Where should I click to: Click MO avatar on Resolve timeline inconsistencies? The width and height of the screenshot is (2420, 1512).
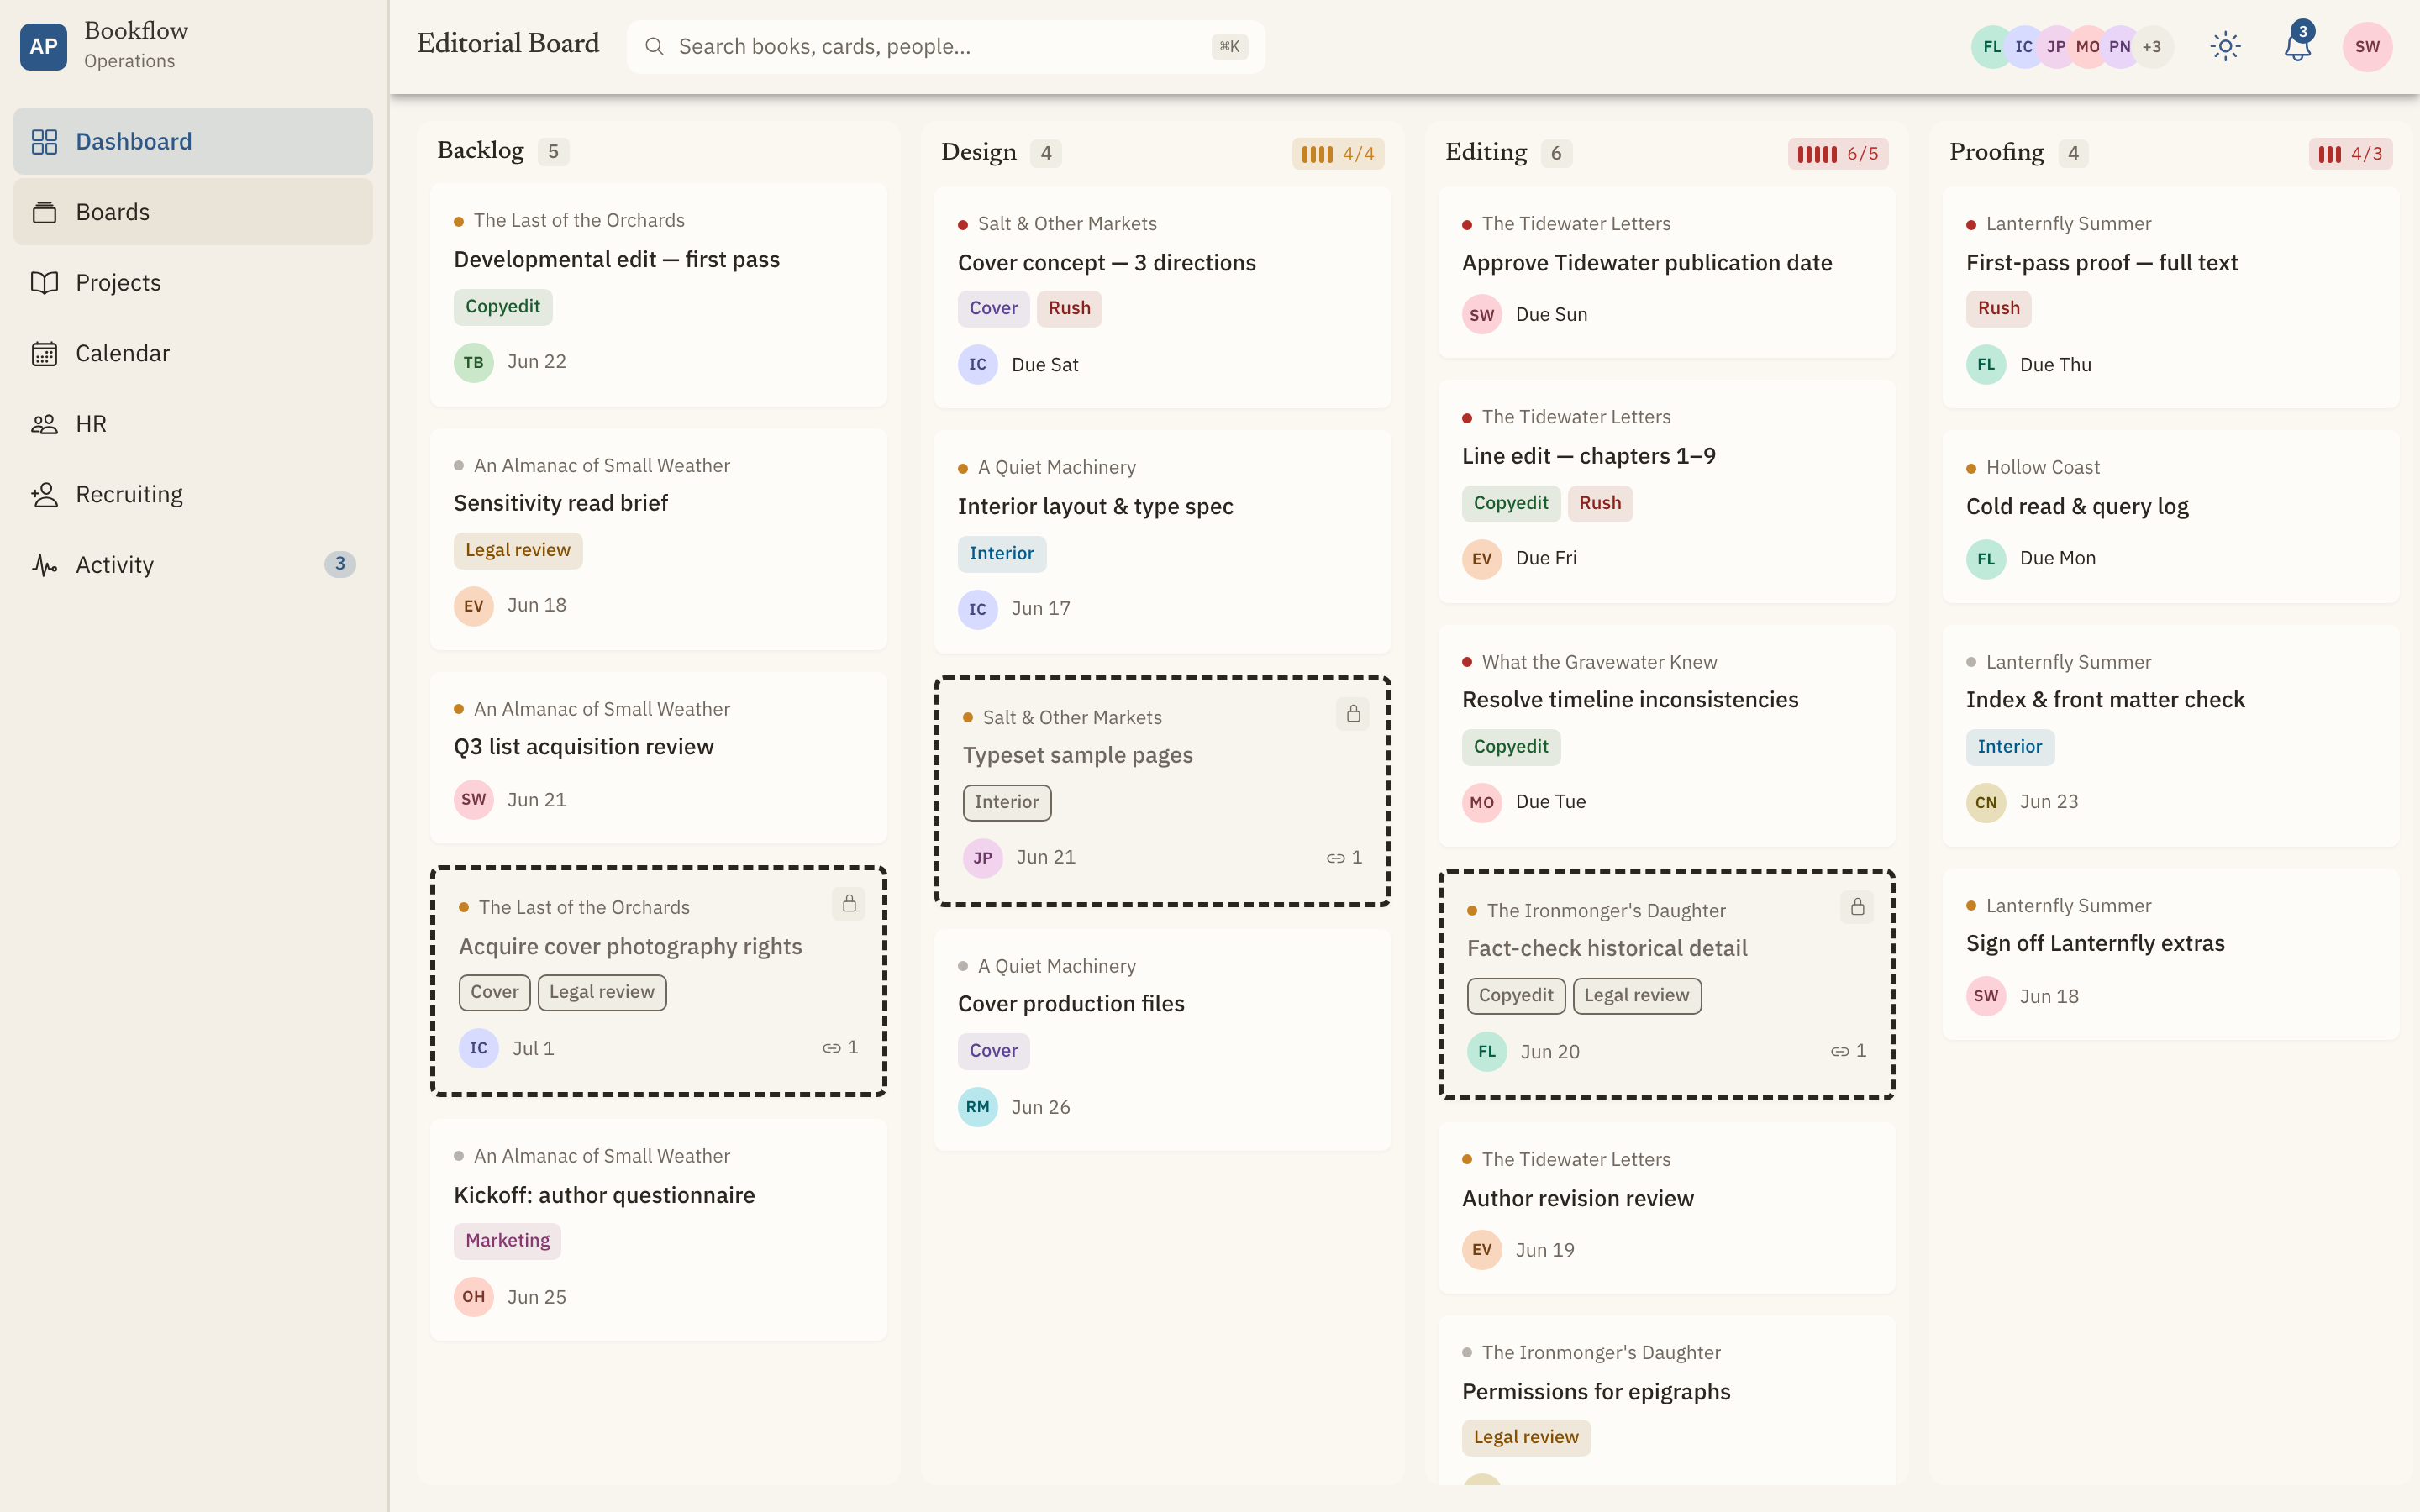click(x=1482, y=802)
